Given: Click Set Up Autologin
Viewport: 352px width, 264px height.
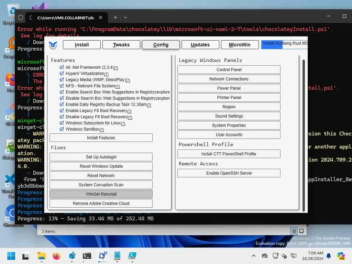Looking at the screenshot, I should pos(101,157).
